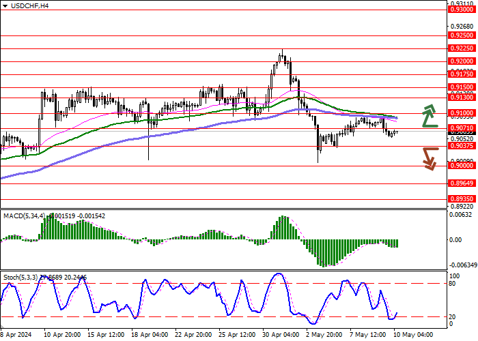Select the 0.93000 price level label
Image resolution: width=478 pixels, height=341 pixels.
(462, 10)
